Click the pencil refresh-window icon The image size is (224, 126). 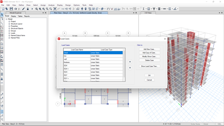click(x=24, y=9)
